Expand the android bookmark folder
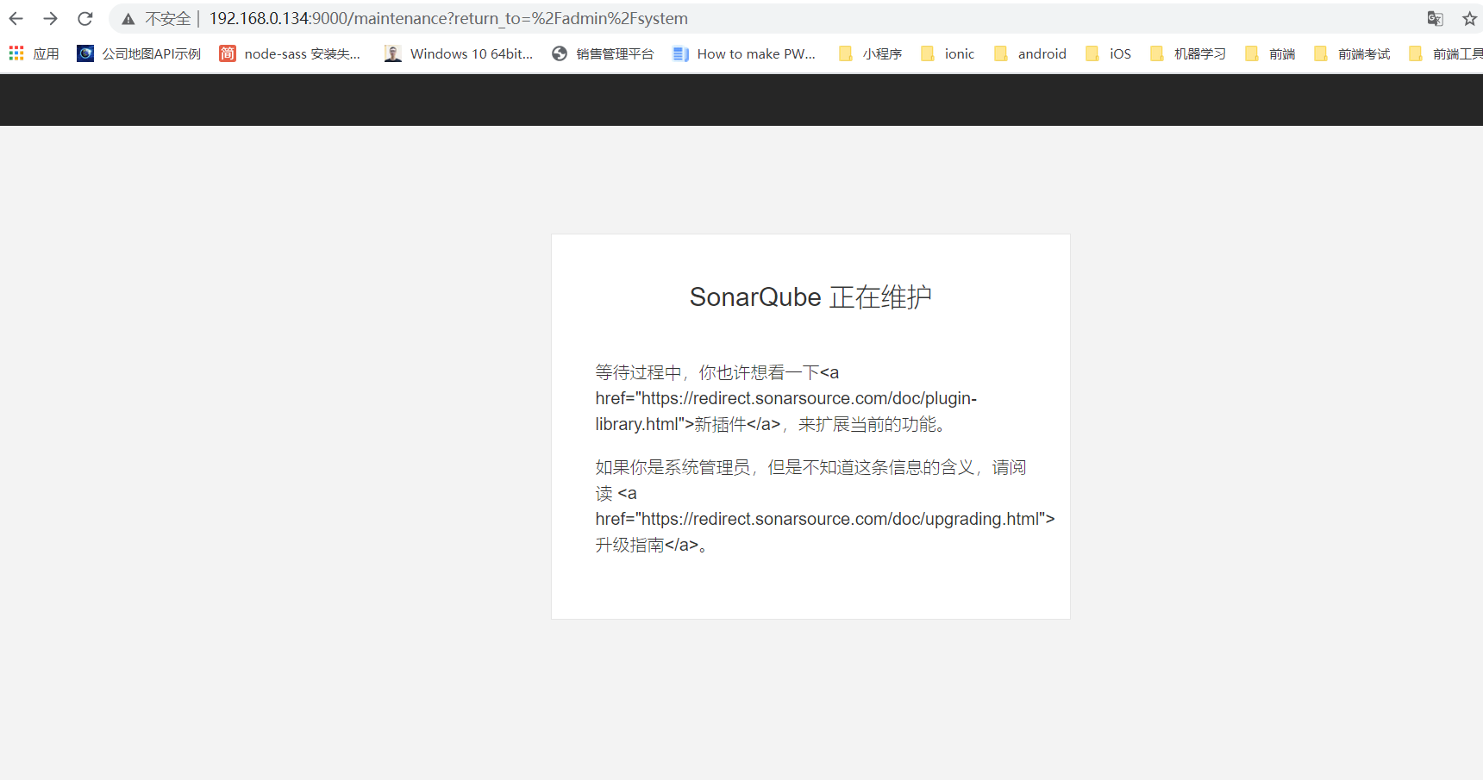The height and width of the screenshot is (780, 1483). 1030,53
